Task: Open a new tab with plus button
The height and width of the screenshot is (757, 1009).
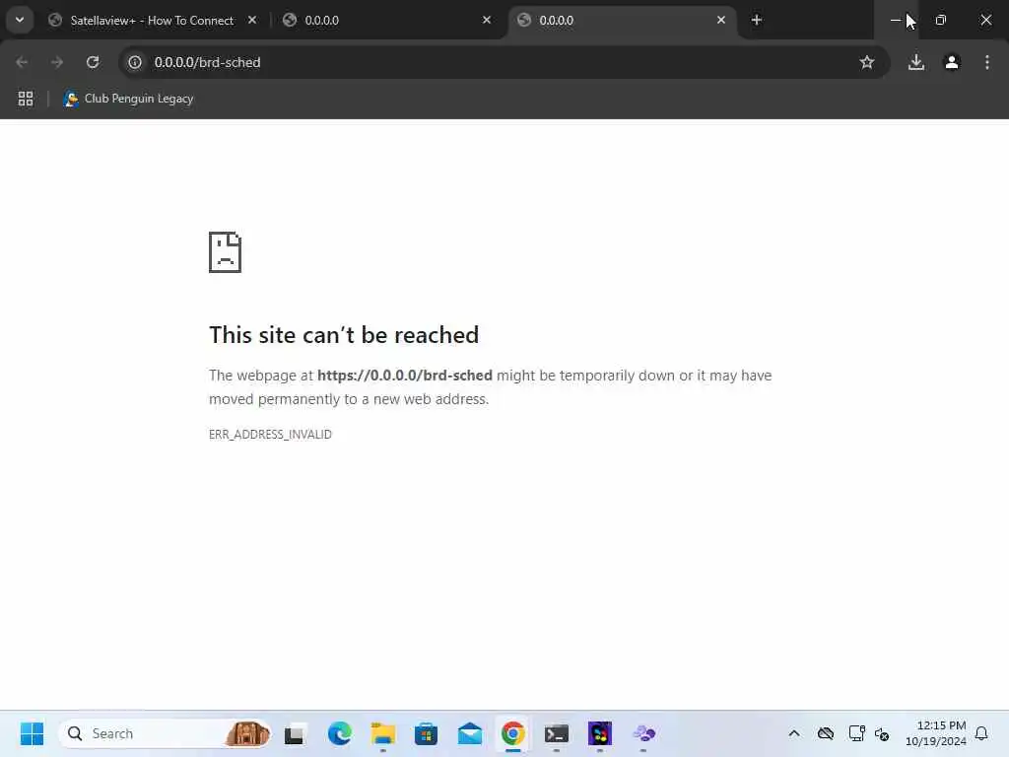Action: [756, 20]
